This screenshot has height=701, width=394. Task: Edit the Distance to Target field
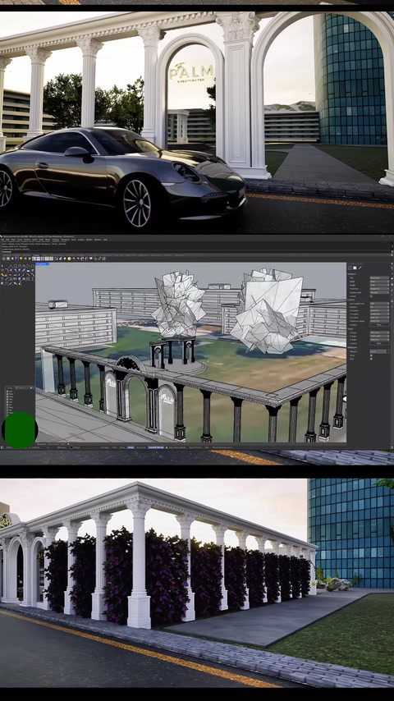tap(380, 321)
